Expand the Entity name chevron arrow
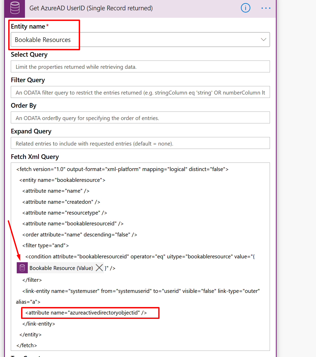 click(263, 40)
